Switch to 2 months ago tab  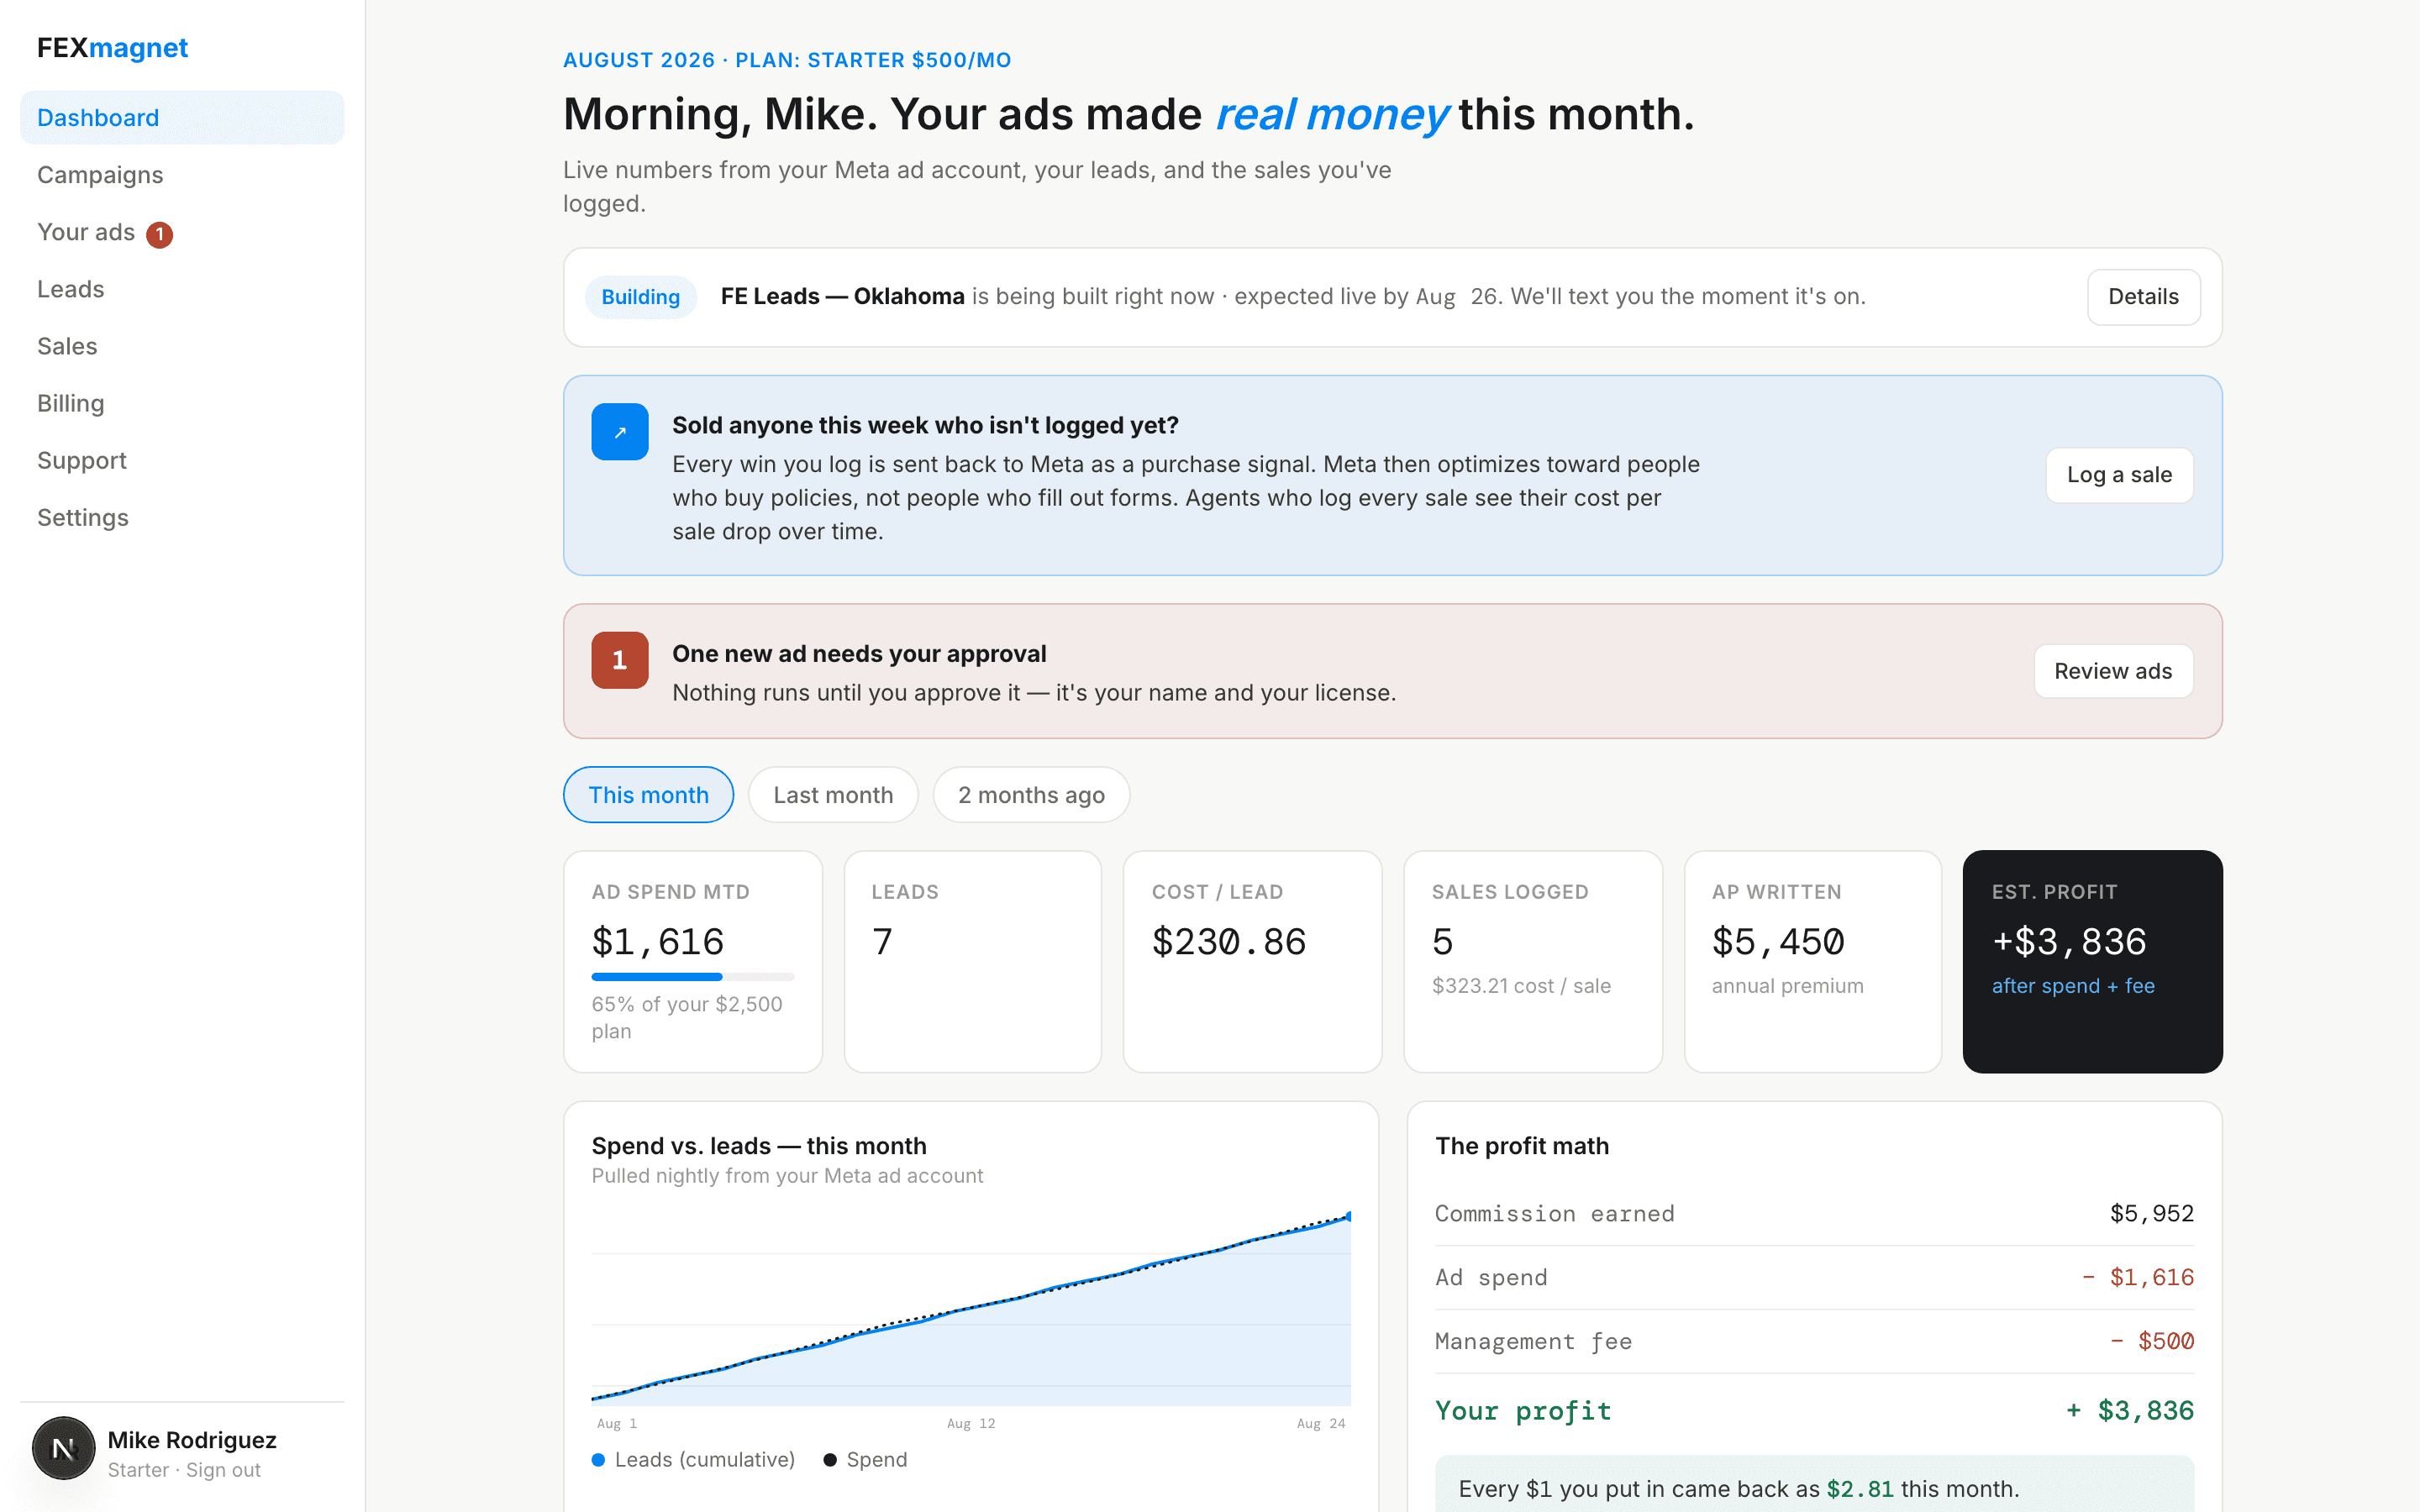pyautogui.click(x=1031, y=795)
